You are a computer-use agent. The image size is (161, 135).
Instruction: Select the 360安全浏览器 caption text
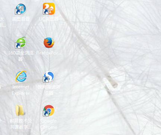click(21, 56)
